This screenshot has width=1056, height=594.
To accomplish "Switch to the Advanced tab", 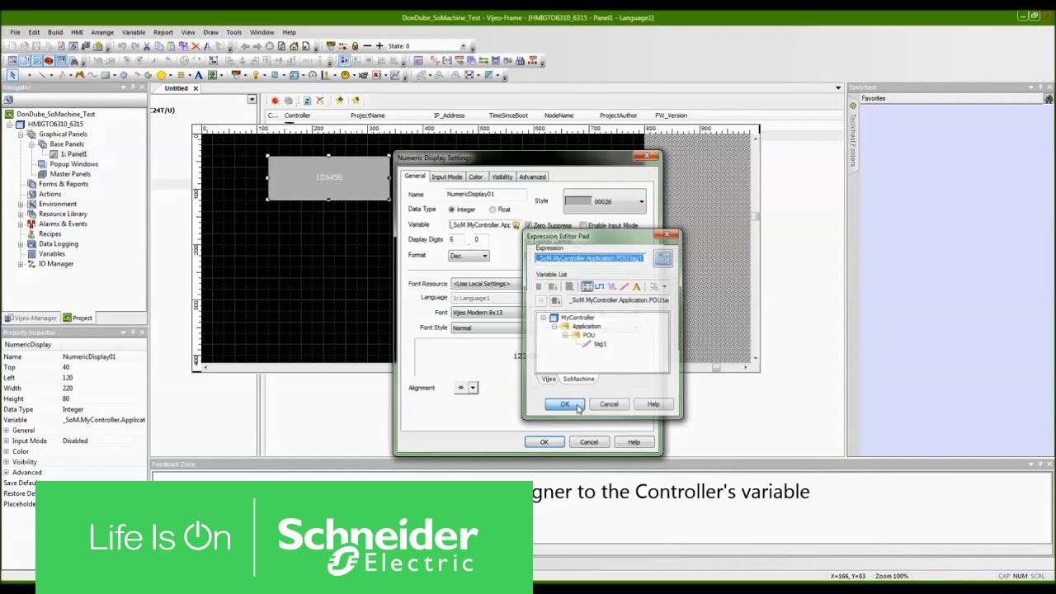I will coord(532,177).
